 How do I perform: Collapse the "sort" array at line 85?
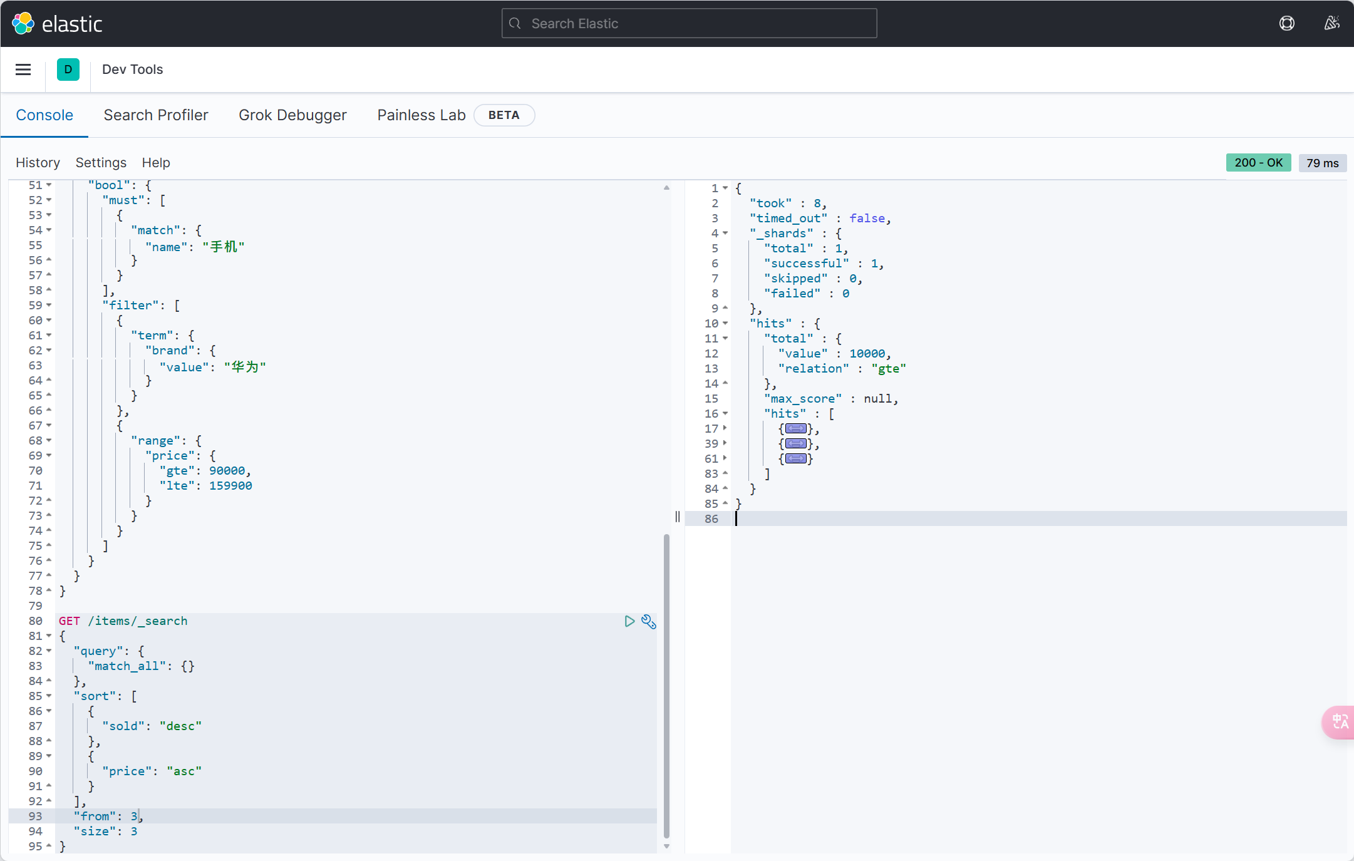[49, 696]
